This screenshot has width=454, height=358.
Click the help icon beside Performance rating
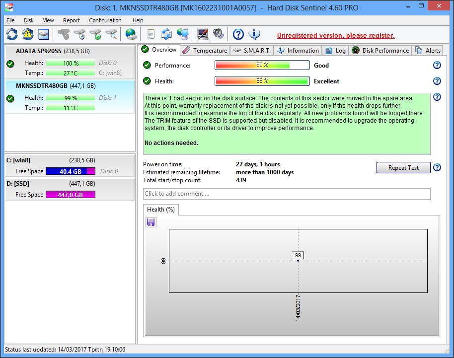437,65
